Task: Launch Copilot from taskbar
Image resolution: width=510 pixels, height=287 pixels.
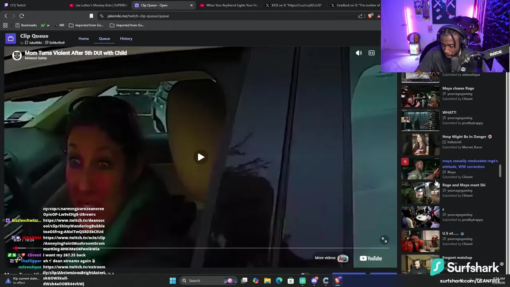Action: [x=256, y=281]
